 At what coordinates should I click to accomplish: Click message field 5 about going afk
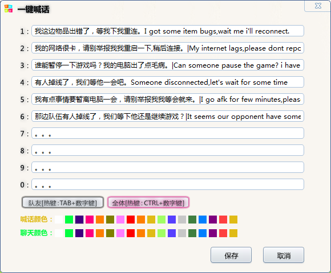(x=168, y=99)
